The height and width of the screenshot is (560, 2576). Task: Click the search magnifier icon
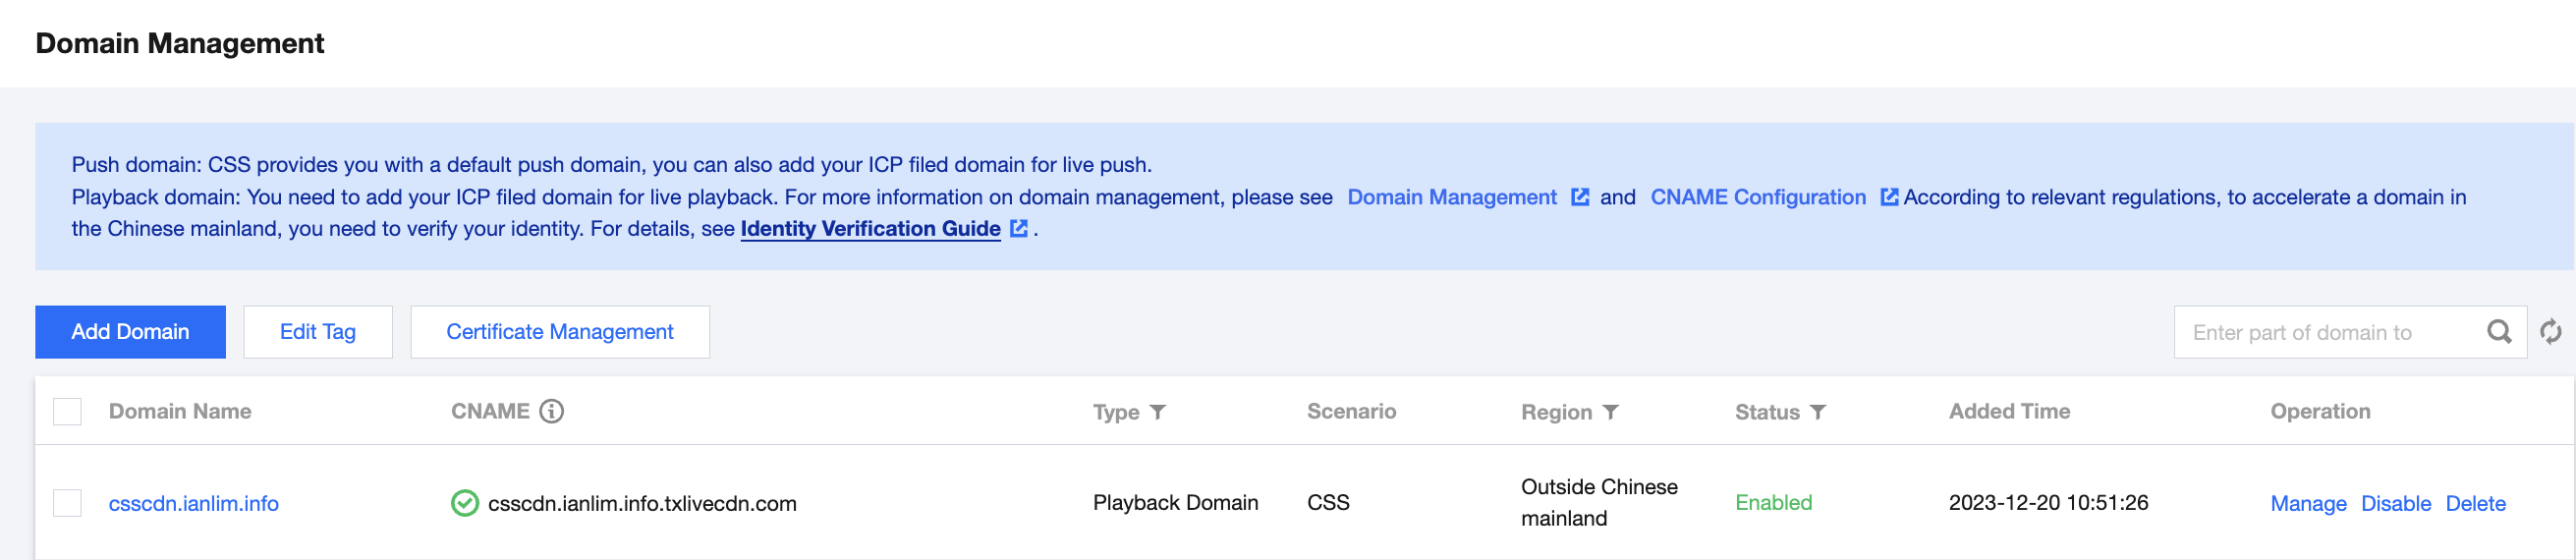(x=2499, y=332)
